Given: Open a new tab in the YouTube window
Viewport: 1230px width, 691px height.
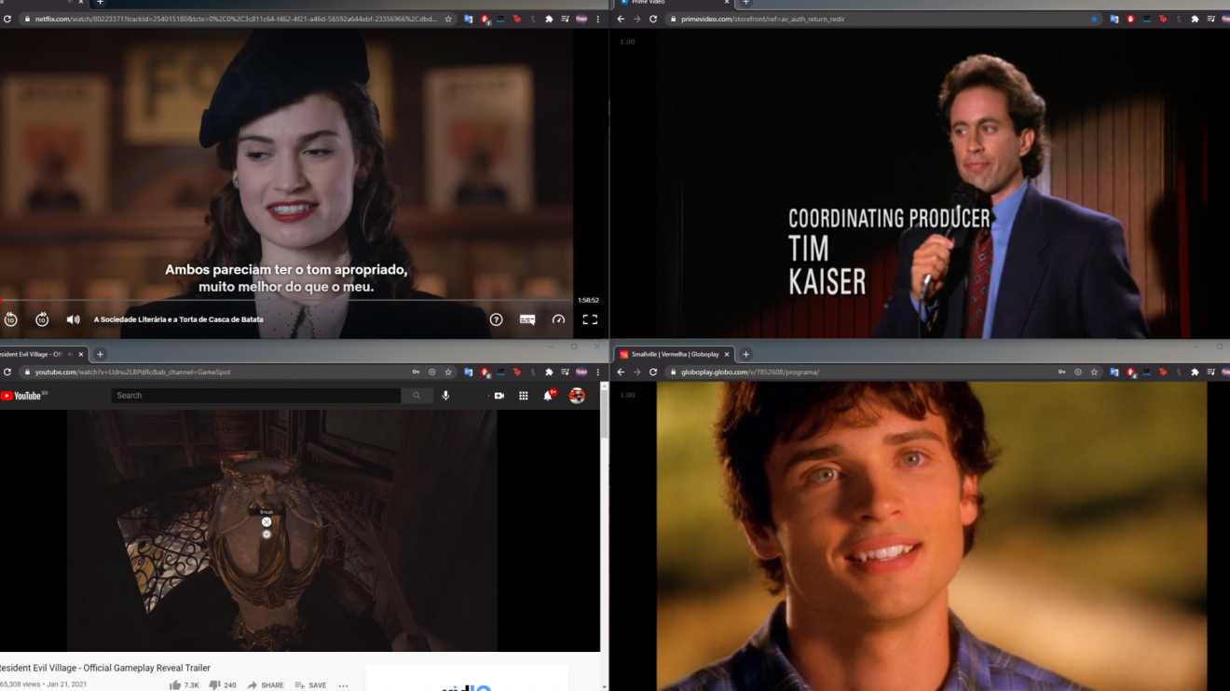Looking at the screenshot, I should (x=100, y=354).
